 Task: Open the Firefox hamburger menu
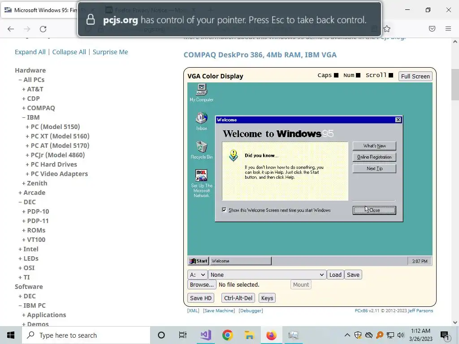pos(448,29)
